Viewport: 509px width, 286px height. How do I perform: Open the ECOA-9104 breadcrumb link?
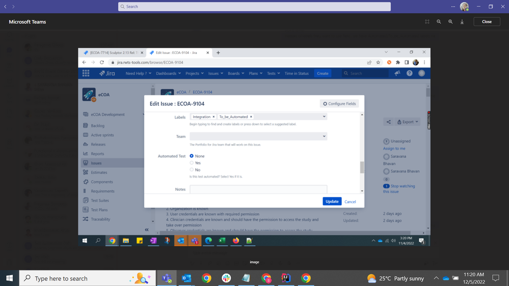202,92
